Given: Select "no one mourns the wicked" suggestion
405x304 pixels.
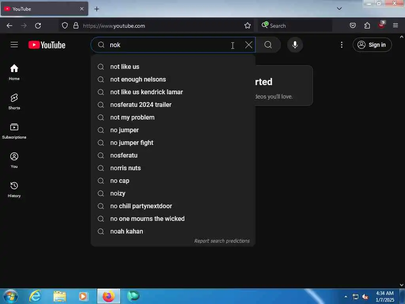Looking at the screenshot, I should coord(173,218).
